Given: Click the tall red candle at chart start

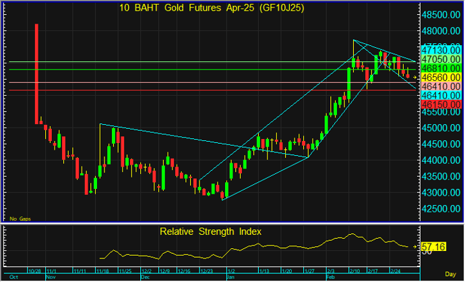Looking at the screenshot, I should pos(36,74).
